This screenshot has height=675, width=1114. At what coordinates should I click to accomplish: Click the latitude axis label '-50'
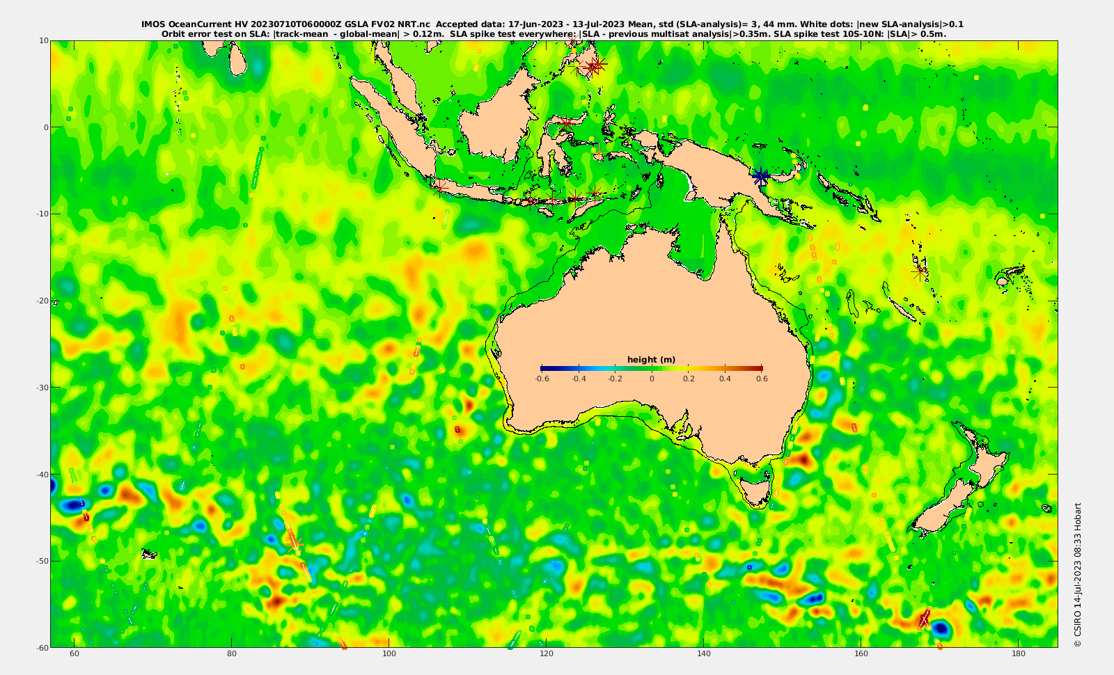42,561
